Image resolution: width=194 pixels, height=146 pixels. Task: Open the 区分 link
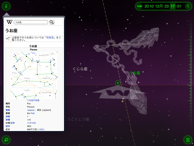click(8, 126)
